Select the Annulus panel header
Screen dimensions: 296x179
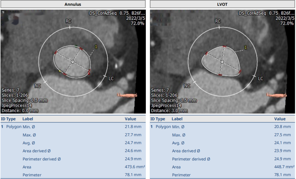coord(73,4)
